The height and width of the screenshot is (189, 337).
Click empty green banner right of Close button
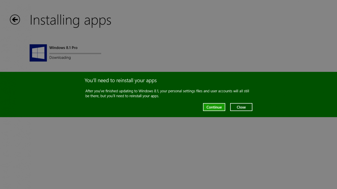pos(293,107)
